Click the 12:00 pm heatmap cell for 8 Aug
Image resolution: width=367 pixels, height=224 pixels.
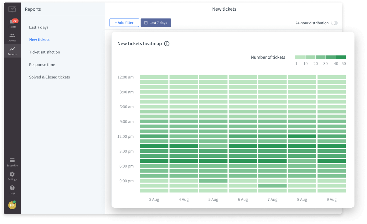pos(302,136)
